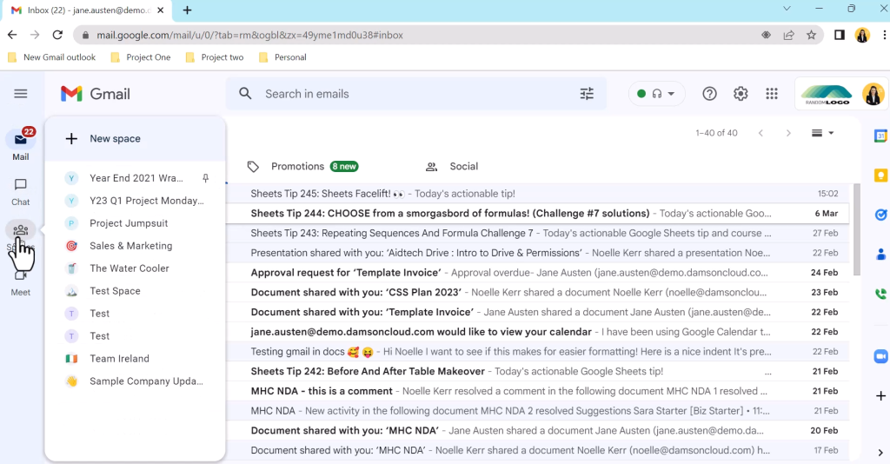Open the Team Ireland space
Viewport: 890px width, 464px height.
point(135,359)
